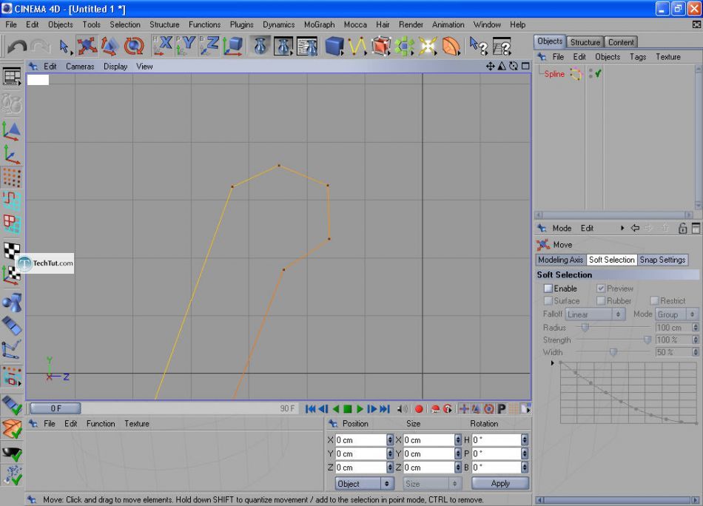Image resolution: width=703 pixels, height=506 pixels.
Task: Adjust the Strength slider handle
Action: pos(647,340)
